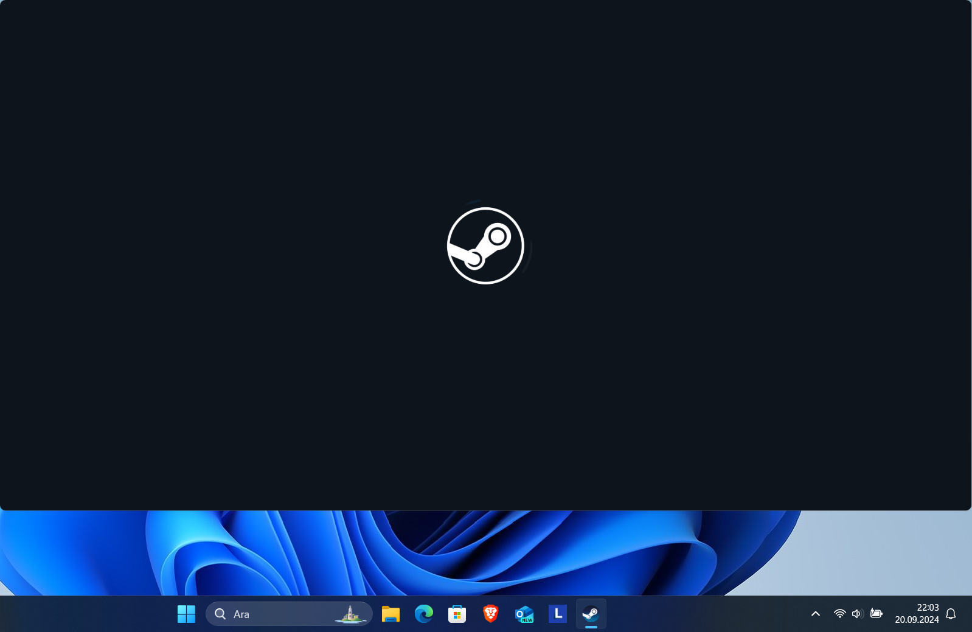The height and width of the screenshot is (632, 972).
Task: Launch Brave browser from the taskbar
Action: pos(491,614)
